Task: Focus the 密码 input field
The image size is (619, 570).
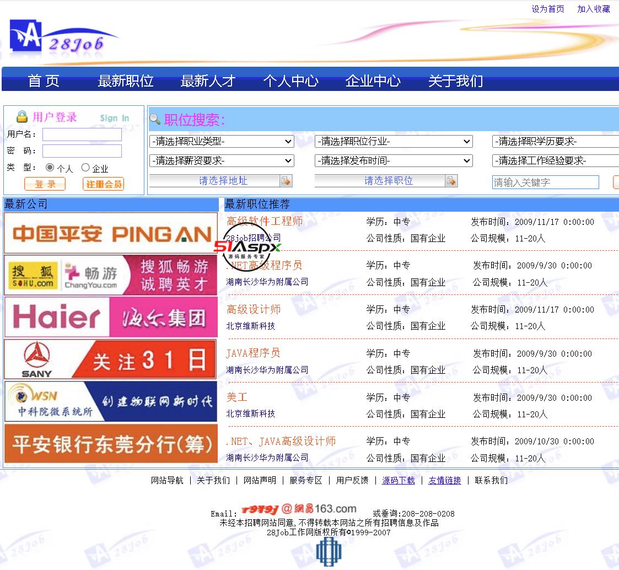Action: click(x=82, y=151)
